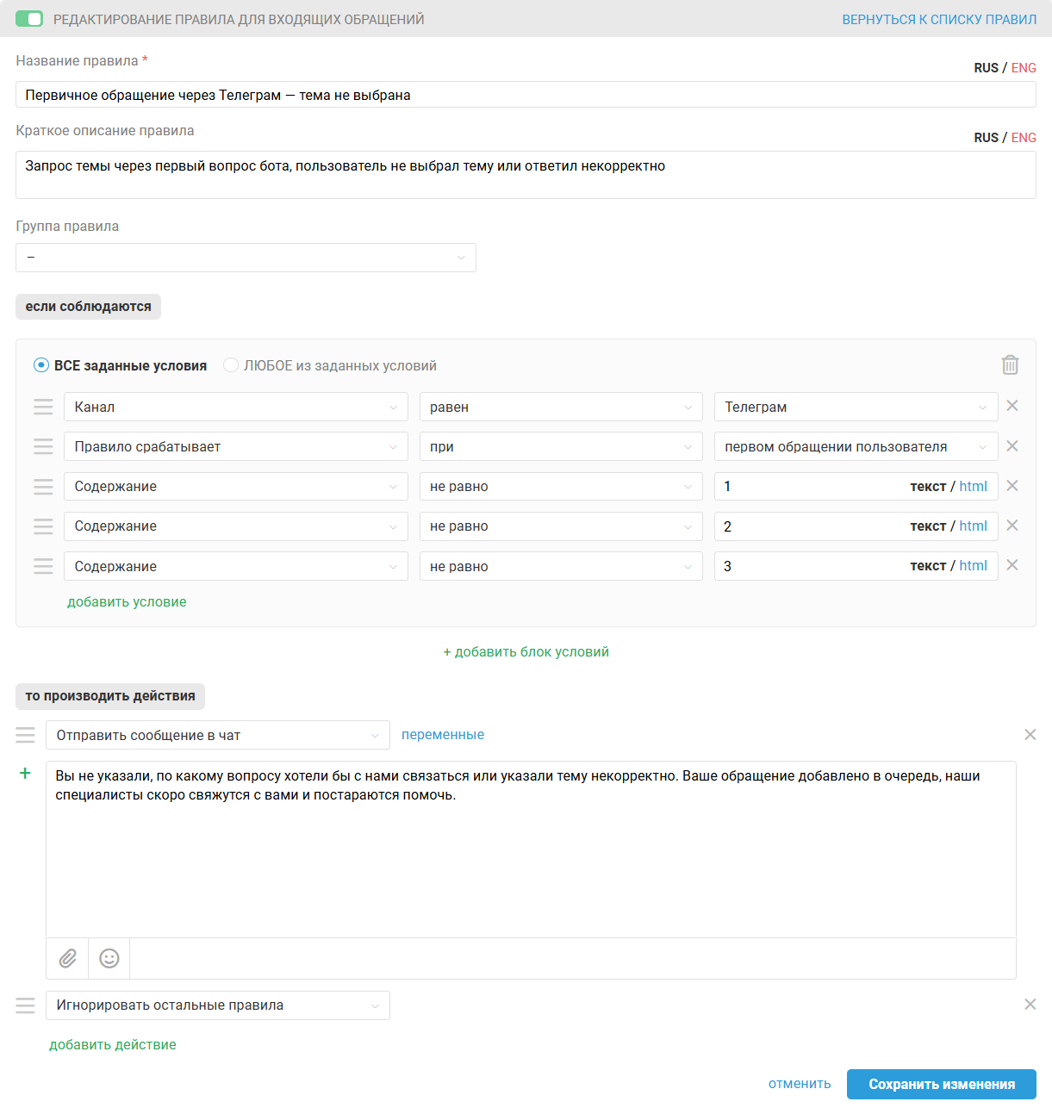Image resolution: width=1052 pixels, height=1114 pixels.
Task: Select ЛЮБОЕ из заданных условий radio option
Action: coord(231,365)
